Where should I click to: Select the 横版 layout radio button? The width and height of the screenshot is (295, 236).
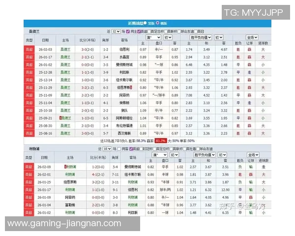pos(157,23)
